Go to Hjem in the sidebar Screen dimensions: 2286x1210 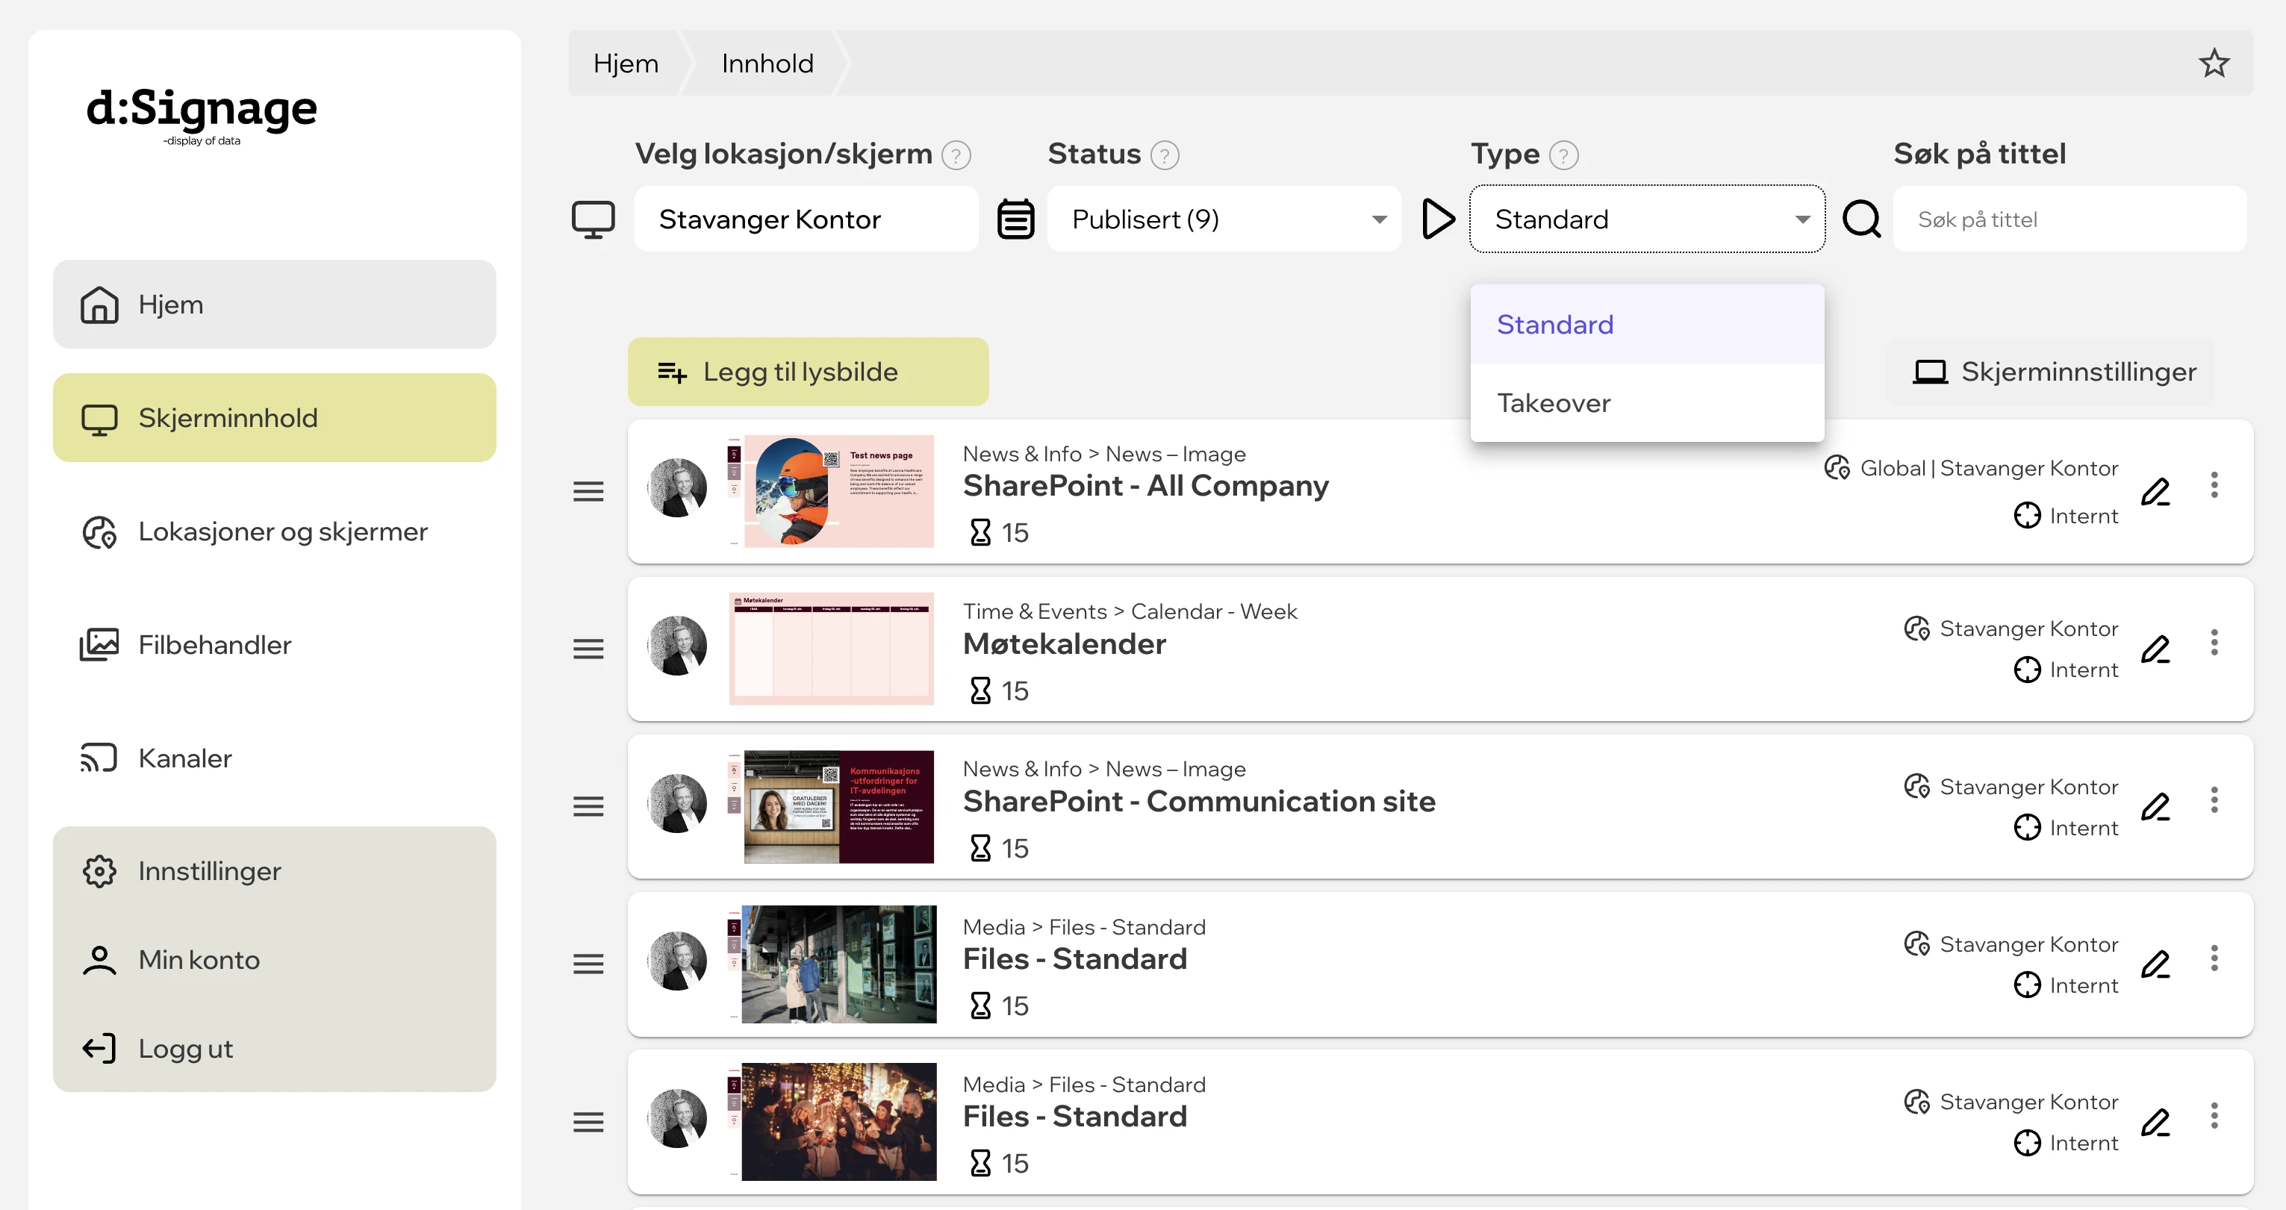[x=274, y=305]
